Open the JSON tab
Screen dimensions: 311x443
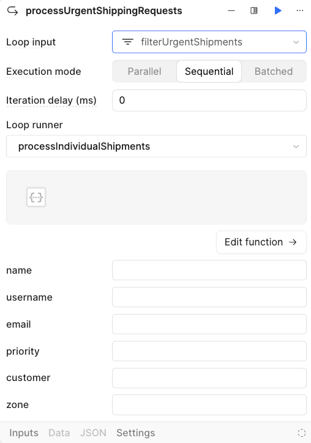pos(93,433)
